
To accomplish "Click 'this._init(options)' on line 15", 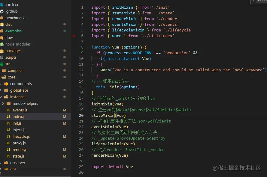I will click(118, 87).
